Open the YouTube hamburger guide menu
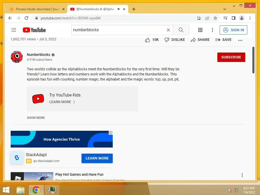Screen dimensions: 260x195 pos(14,30)
